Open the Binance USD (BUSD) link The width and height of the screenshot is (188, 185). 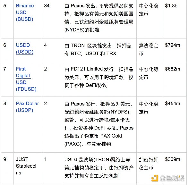coord(25,13)
